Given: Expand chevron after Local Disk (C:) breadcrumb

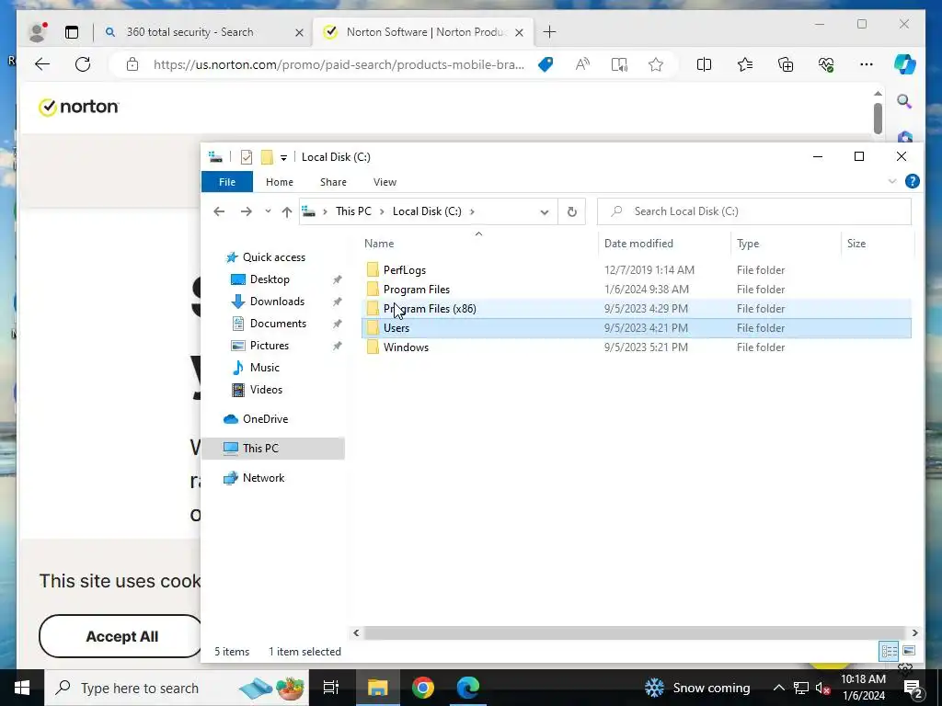Looking at the screenshot, I should pyautogui.click(x=472, y=211).
